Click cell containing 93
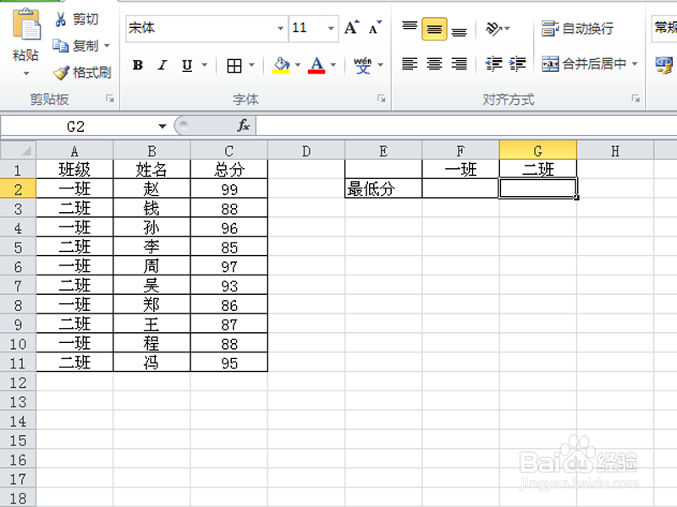 (x=229, y=286)
